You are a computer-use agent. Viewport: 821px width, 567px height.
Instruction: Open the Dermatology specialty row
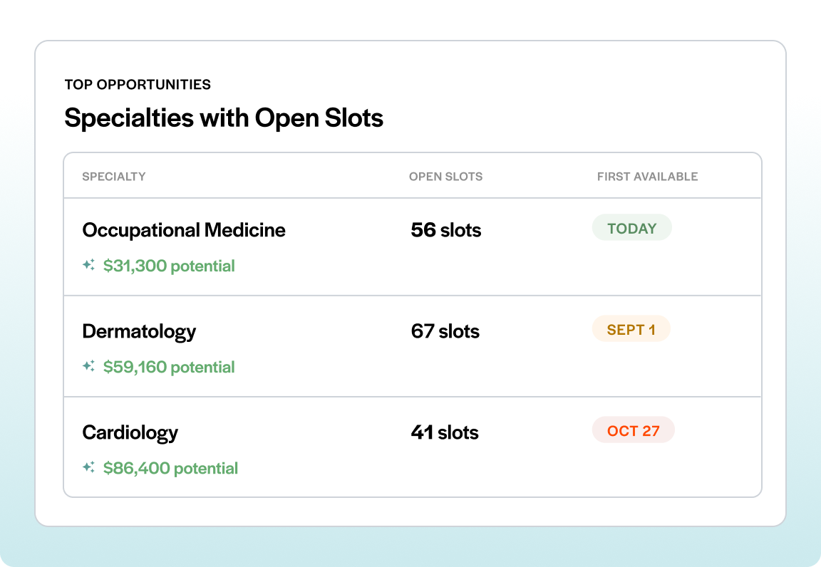[413, 346]
